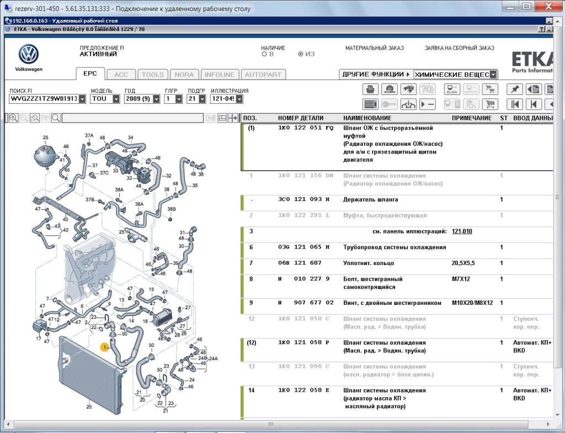This screenshot has height=433, width=565.
Task: Click the wheel-with-arrow toolbar icon
Action: click(x=390, y=89)
